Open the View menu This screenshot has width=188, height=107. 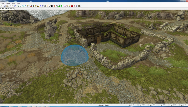coord(3,3)
